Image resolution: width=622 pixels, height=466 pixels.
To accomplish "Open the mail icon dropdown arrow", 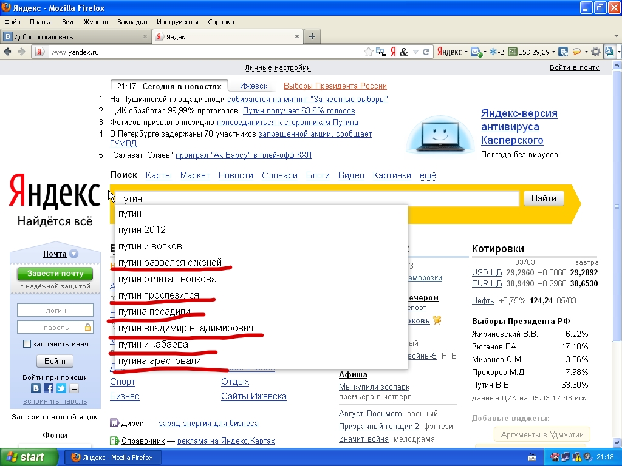I will (485, 52).
